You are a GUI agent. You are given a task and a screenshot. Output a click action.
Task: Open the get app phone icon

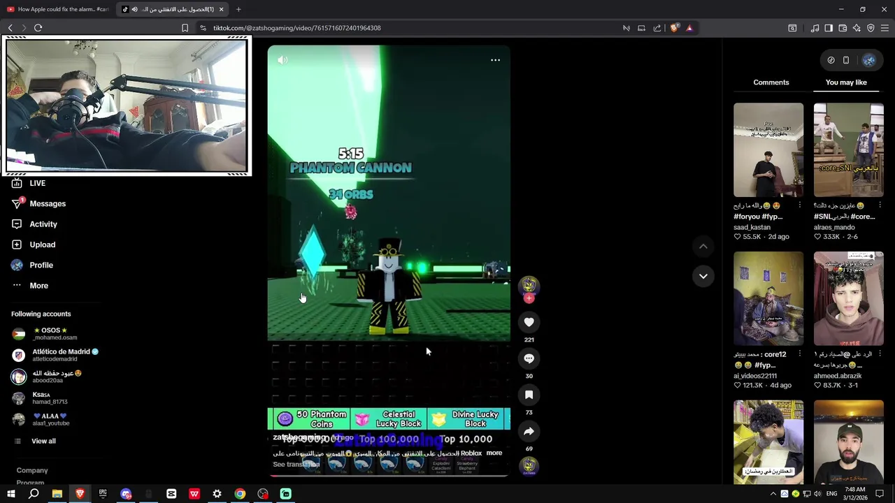(x=846, y=60)
